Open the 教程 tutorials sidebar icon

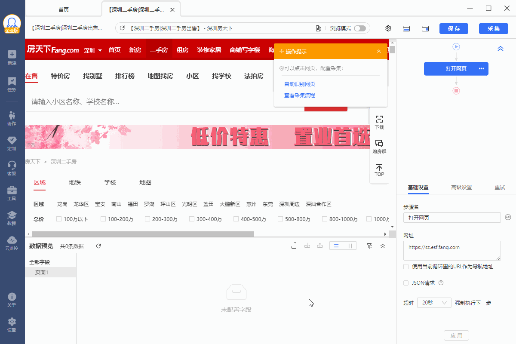click(x=12, y=218)
